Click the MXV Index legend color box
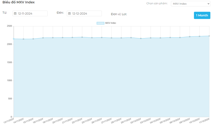The width and height of the screenshot is (212, 132). point(100,23)
